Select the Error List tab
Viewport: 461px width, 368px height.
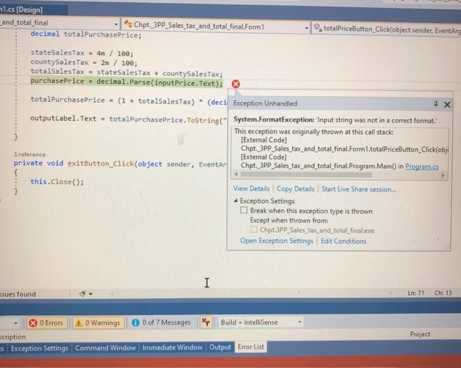click(250, 347)
